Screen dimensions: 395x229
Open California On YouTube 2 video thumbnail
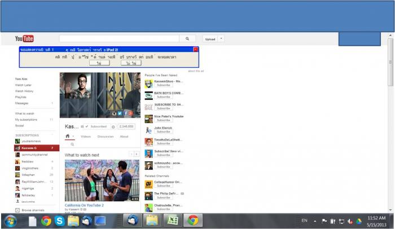[x=102, y=180]
